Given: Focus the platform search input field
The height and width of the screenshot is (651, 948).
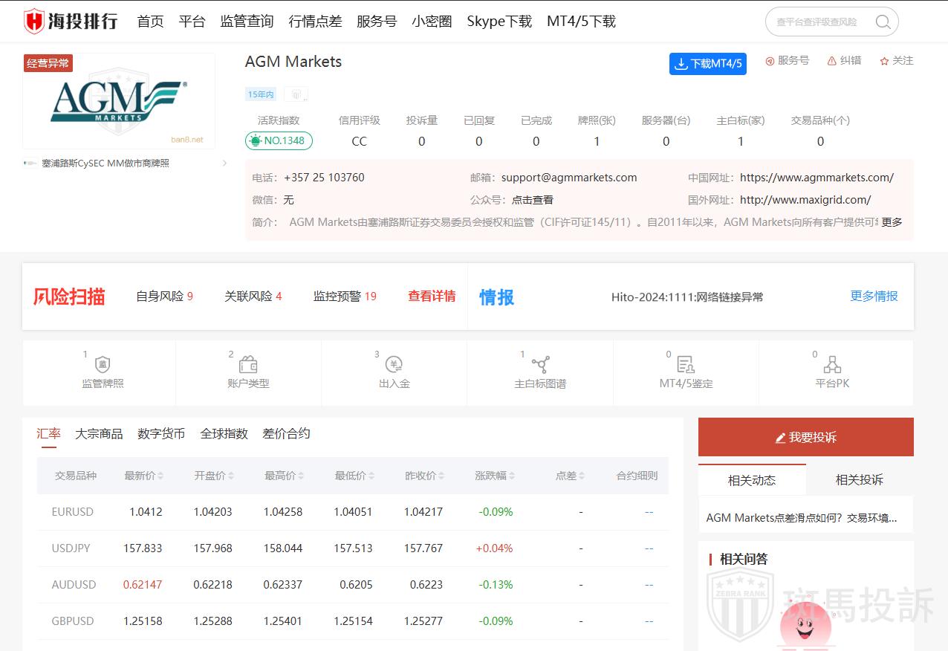Looking at the screenshot, I should point(817,22).
